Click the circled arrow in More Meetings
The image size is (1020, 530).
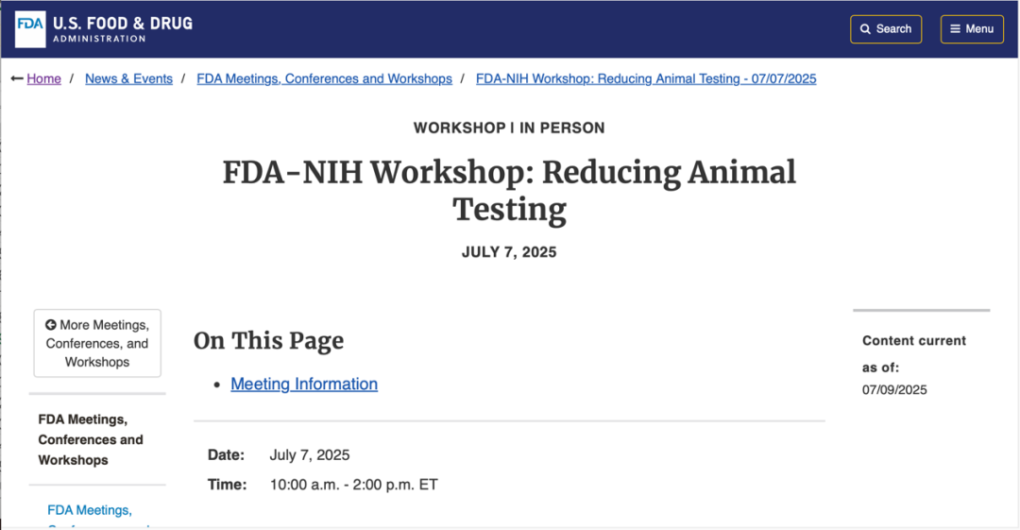click(x=51, y=325)
